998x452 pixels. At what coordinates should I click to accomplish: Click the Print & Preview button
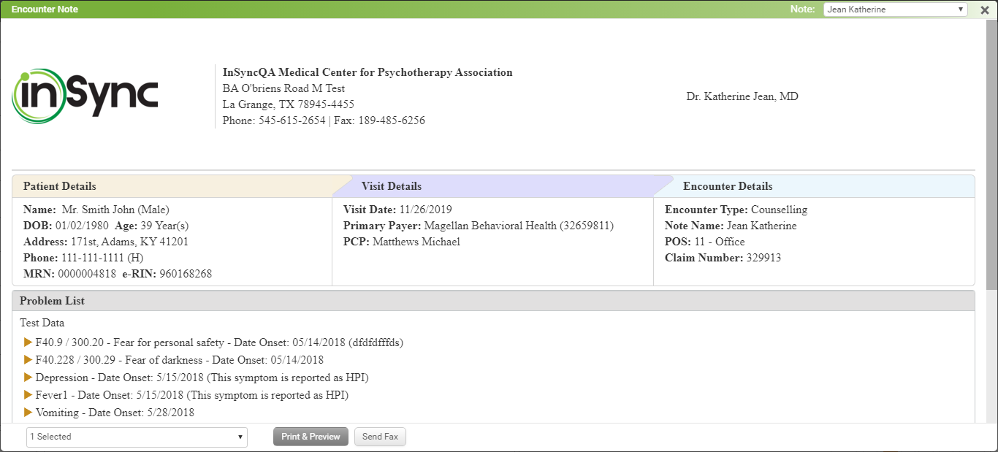tap(311, 437)
